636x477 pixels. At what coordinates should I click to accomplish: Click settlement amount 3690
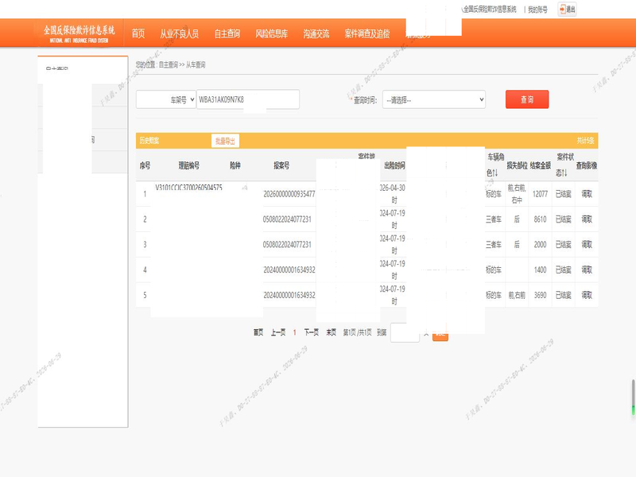click(x=541, y=295)
